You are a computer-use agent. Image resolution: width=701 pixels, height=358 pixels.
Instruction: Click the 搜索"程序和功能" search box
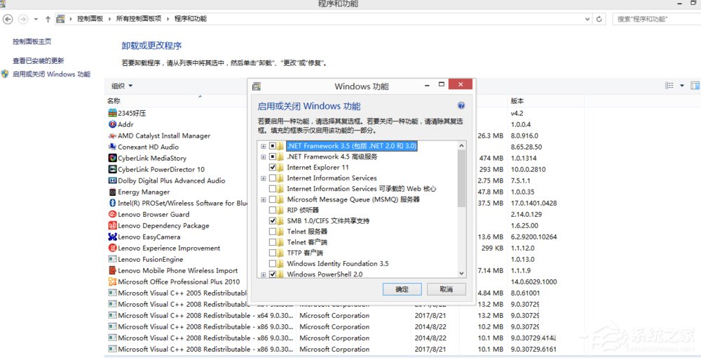pyautogui.click(x=655, y=19)
